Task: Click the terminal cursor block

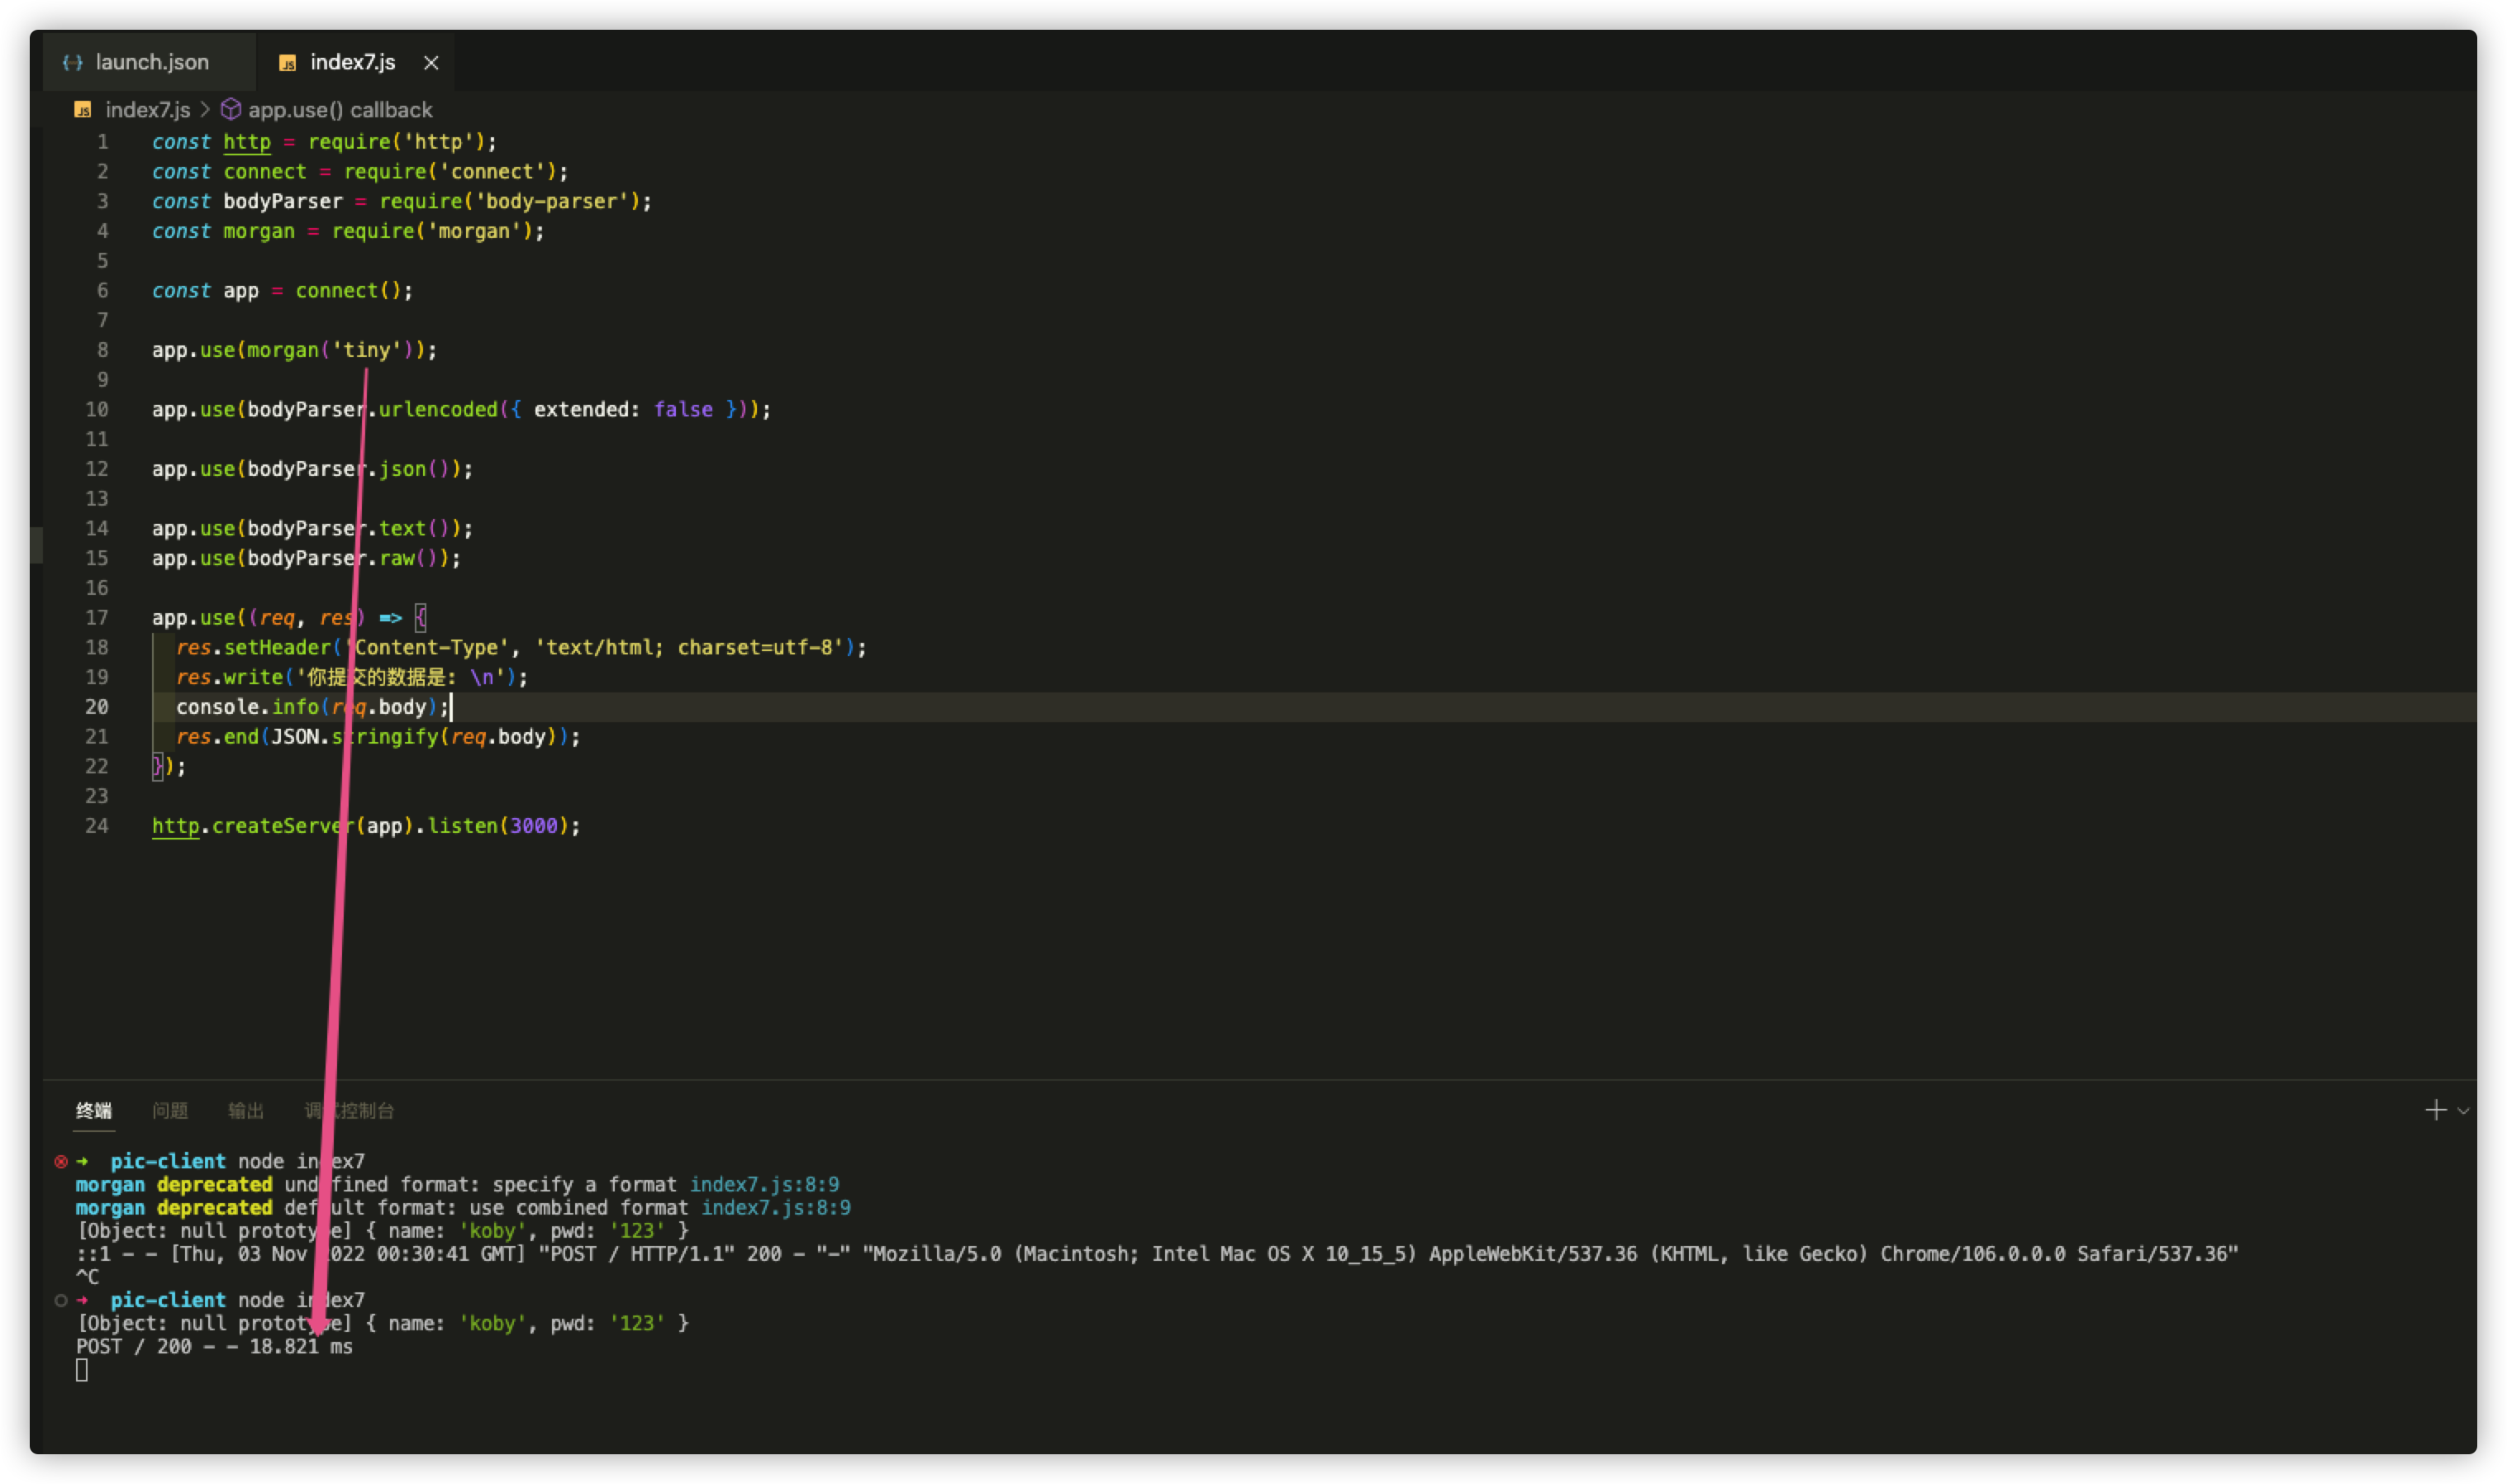Action: [x=82, y=1370]
